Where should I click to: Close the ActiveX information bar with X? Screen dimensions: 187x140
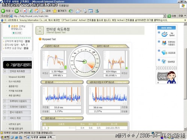coord(185,20)
